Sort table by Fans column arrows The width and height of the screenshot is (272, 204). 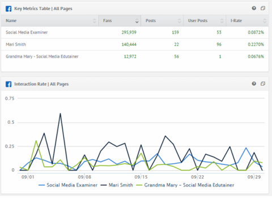(137, 21)
